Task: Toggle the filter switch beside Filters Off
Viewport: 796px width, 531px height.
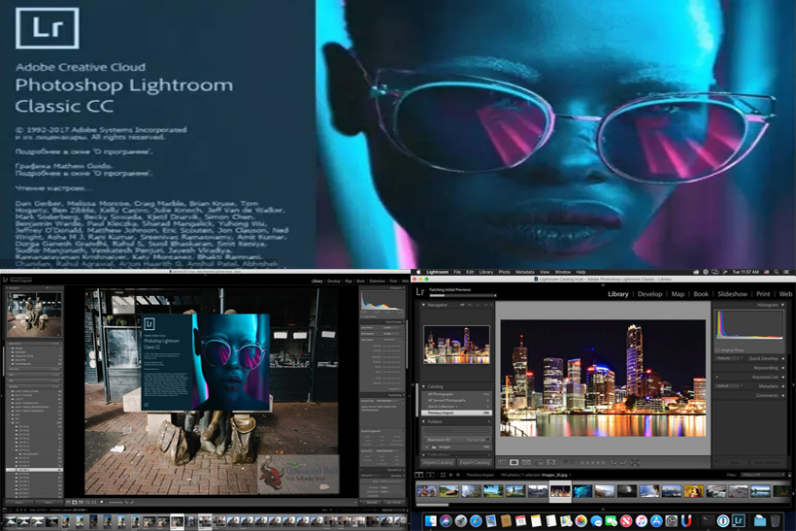Action: [x=789, y=475]
